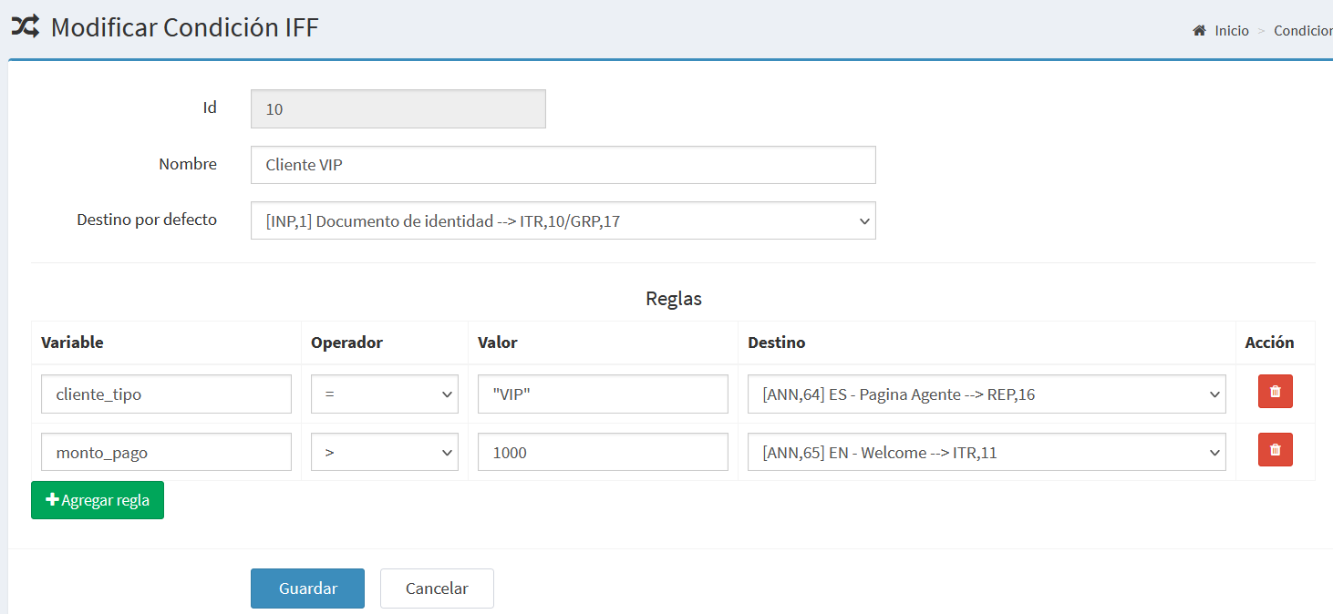
Task: Click the Operador column header
Action: (x=346, y=343)
